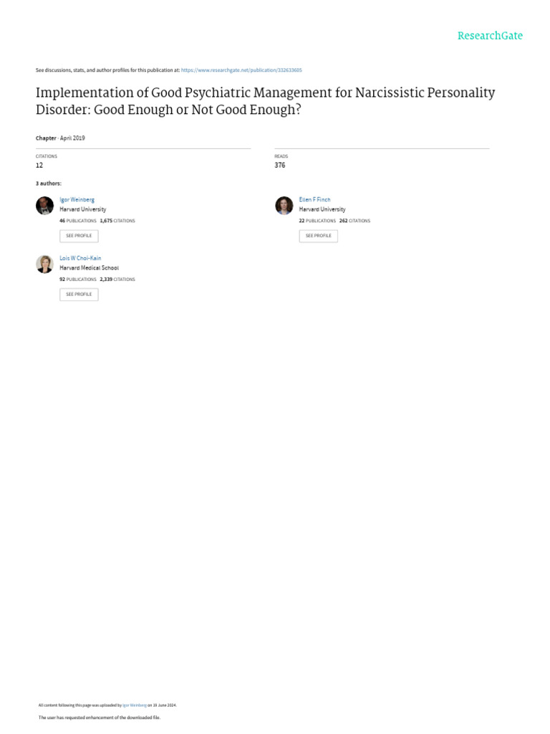
Task: Click the 2,339 citations stat for Lois Choi-Kain
Action: click(117, 279)
